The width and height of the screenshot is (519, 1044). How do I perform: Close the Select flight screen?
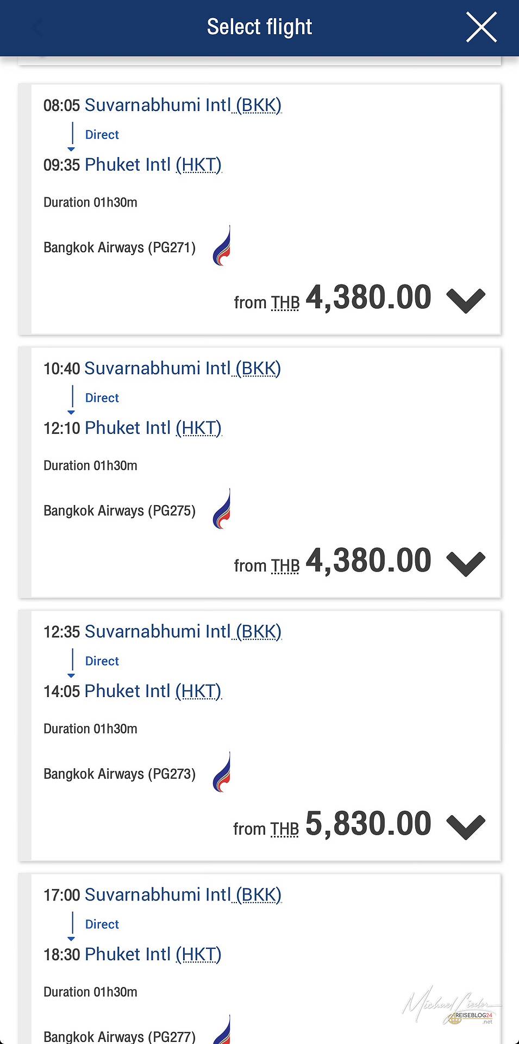click(481, 27)
